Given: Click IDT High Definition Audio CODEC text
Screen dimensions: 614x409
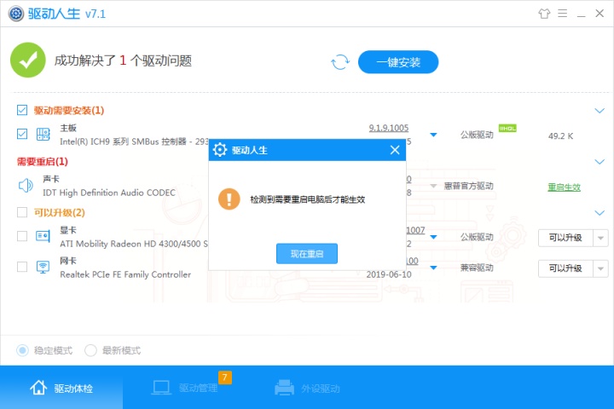Looking at the screenshot, I should point(109,193).
